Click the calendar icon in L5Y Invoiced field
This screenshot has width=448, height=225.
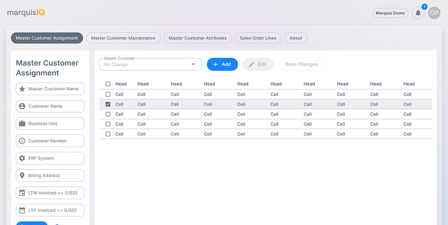[x=22, y=210]
